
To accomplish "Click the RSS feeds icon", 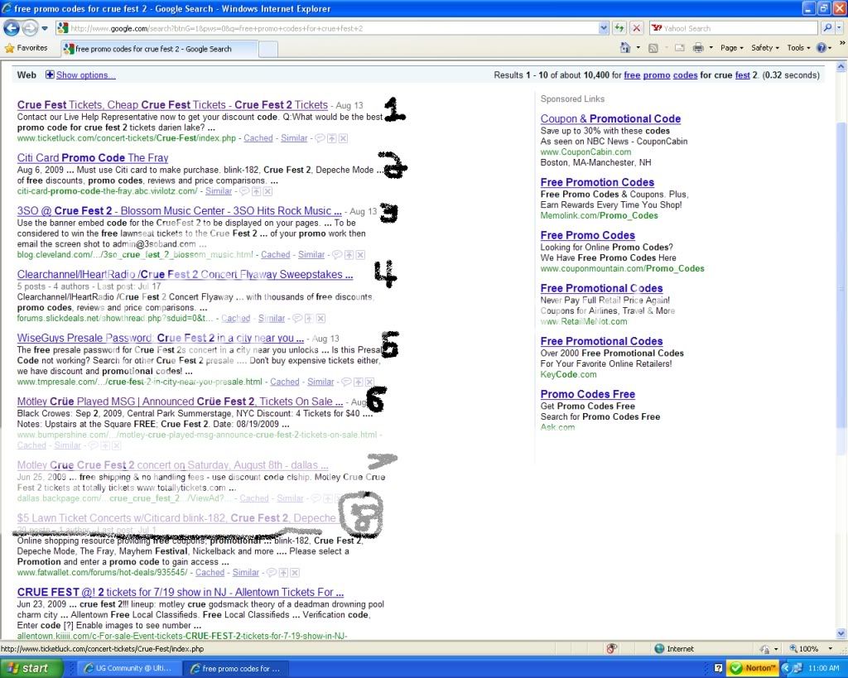I will point(653,48).
